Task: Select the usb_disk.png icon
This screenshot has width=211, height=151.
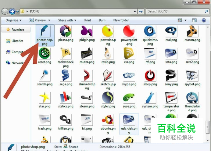Action: point(129,120)
